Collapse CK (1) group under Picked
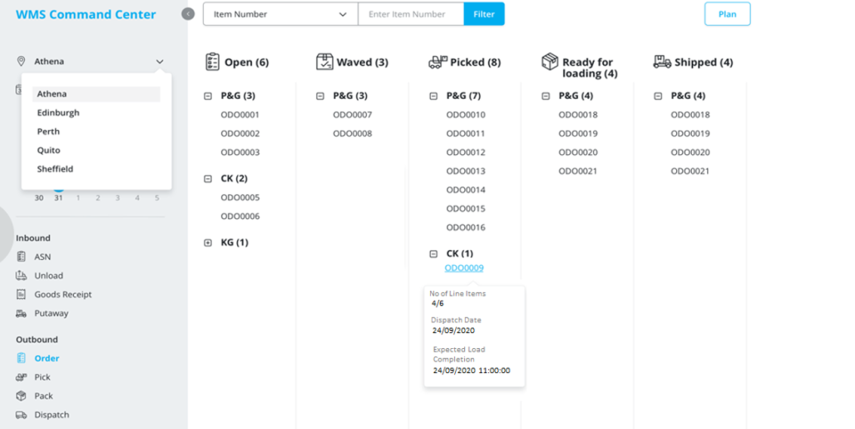Screen dimensions: 855x429 pos(434,254)
